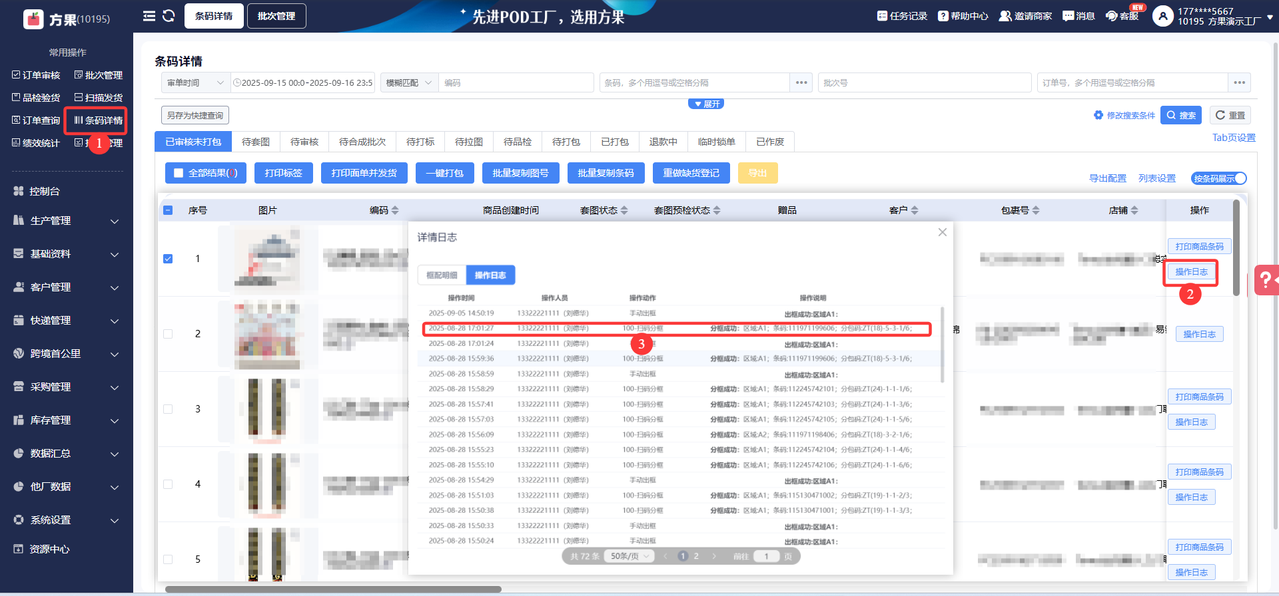Open the 50条/页 page size dropdown
Viewport: 1279px width, 596px height.
pyautogui.click(x=630, y=556)
